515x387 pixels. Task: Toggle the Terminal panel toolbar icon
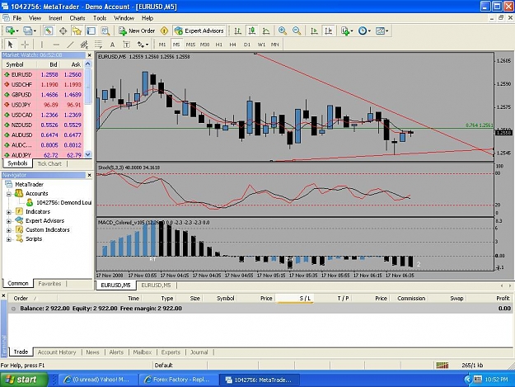point(91,31)
